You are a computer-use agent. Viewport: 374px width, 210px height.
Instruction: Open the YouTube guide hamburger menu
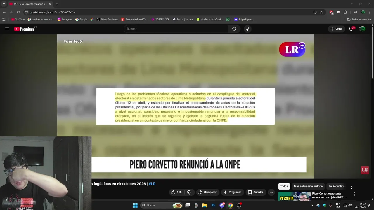[7, 29]
